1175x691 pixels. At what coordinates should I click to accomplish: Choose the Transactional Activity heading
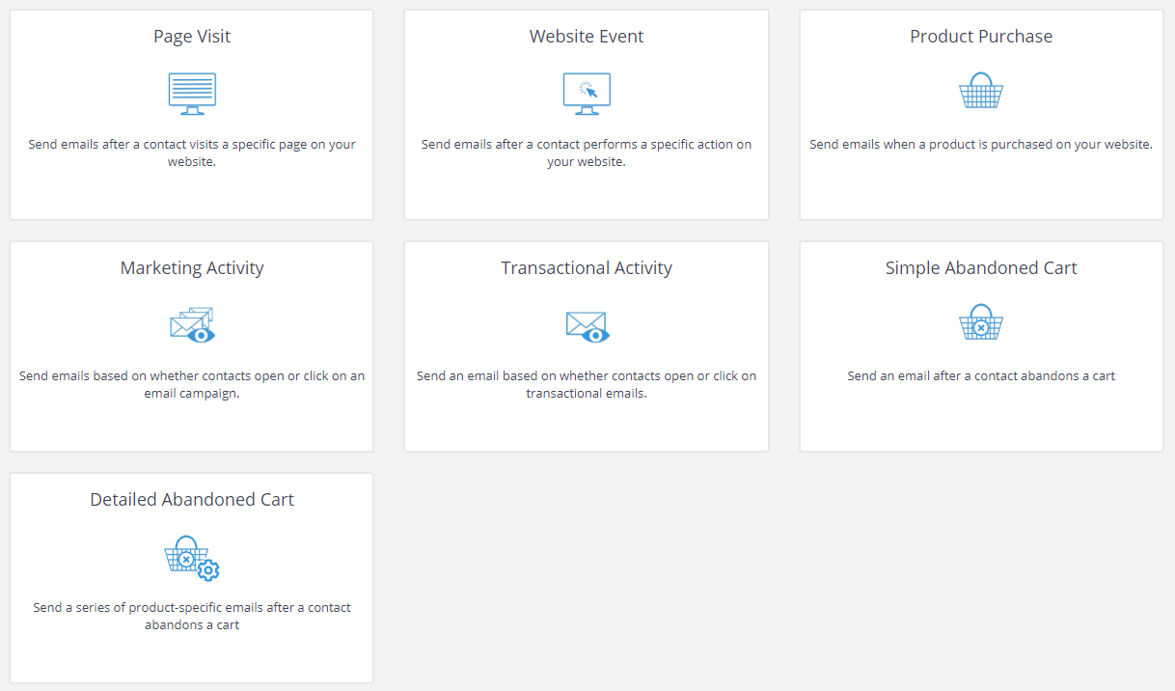point(587,268)
